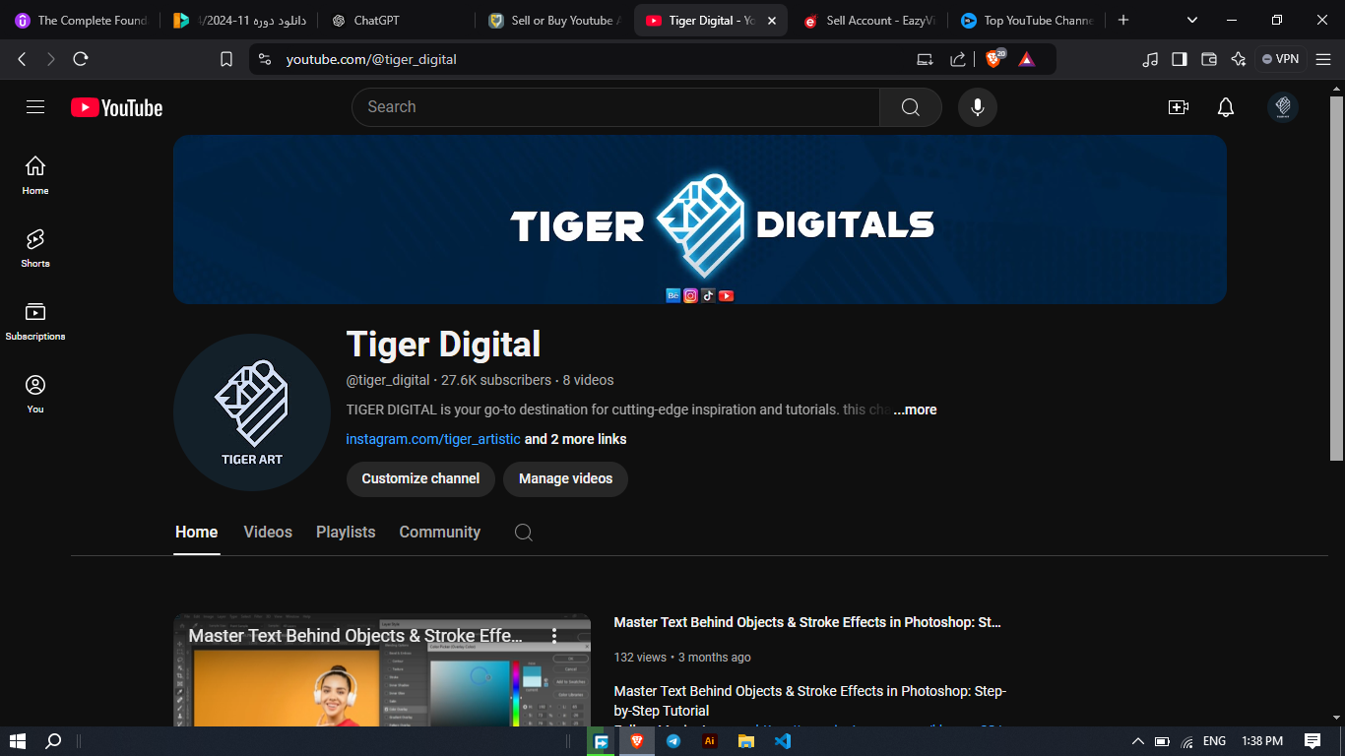Image resolution: width=1345 pixels, height=756 pixels.
Task: Play the featured Photoshop tutorial video thumbnail
Action: click(382, 671)
